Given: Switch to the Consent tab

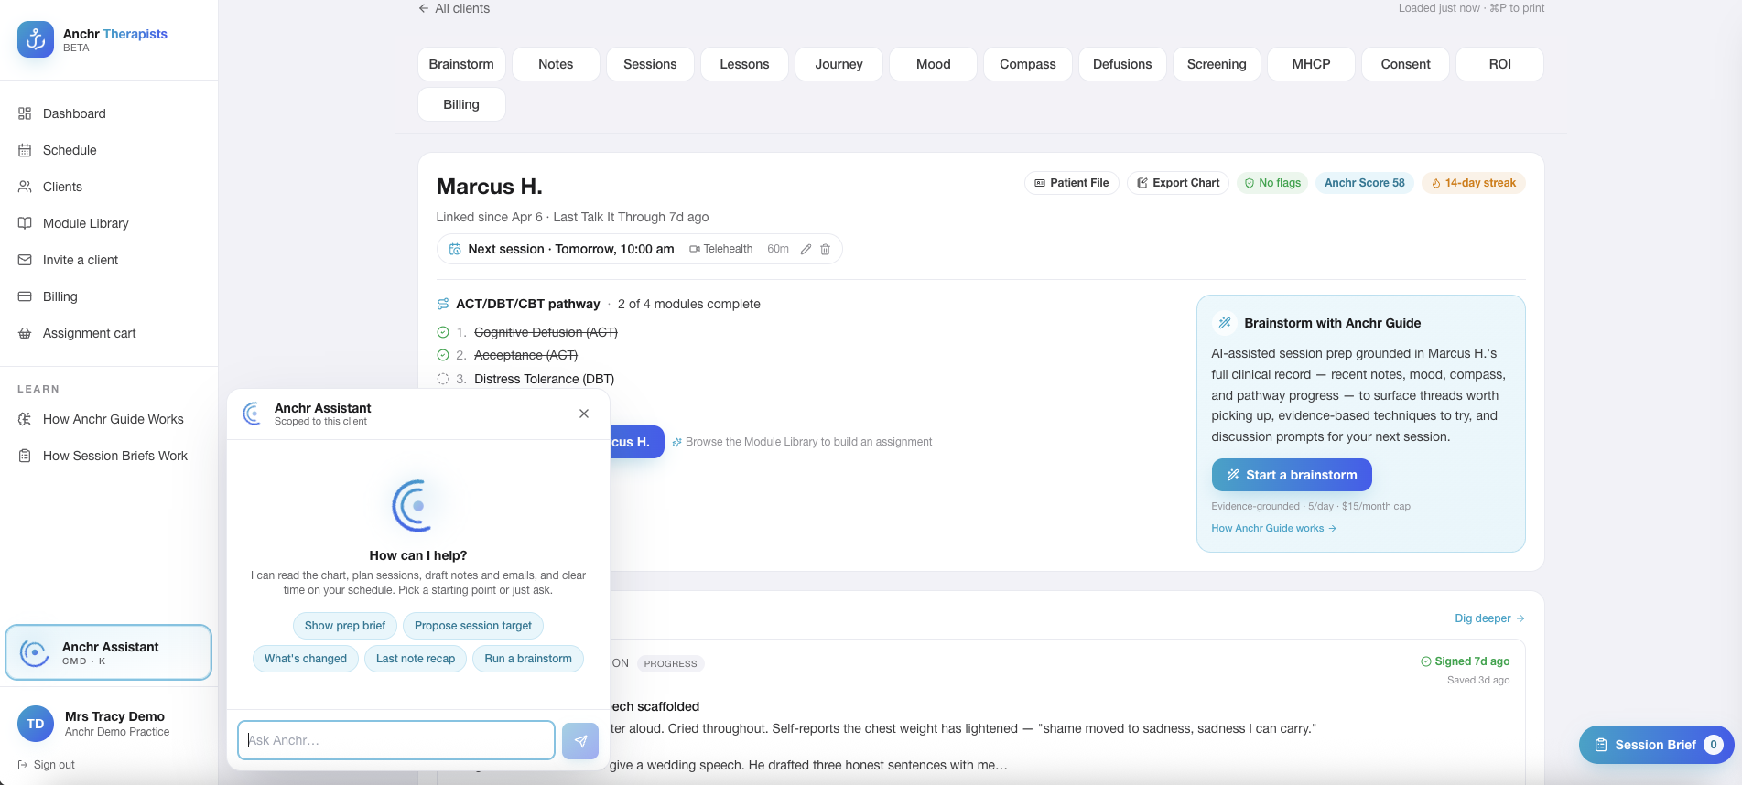Looking at the screenshot, I should point(1405,64).
